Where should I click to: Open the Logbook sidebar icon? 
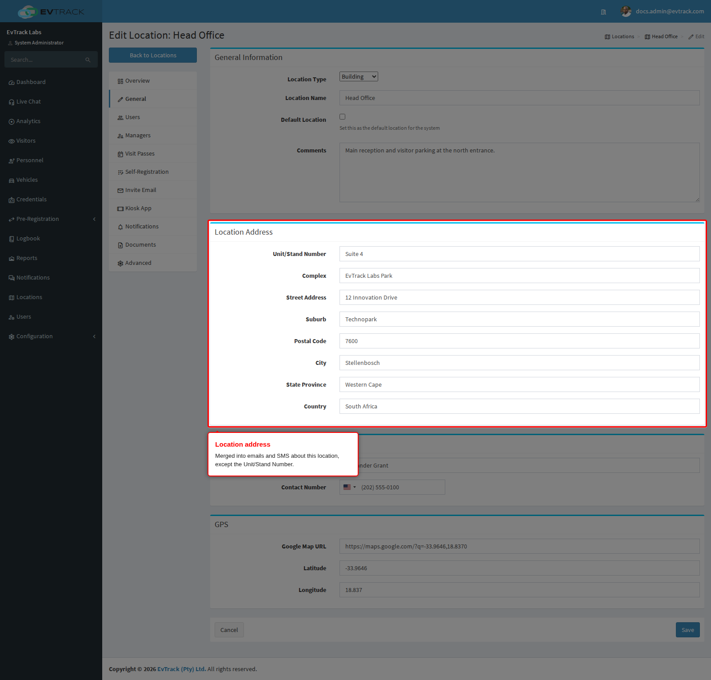pos(12,239)
